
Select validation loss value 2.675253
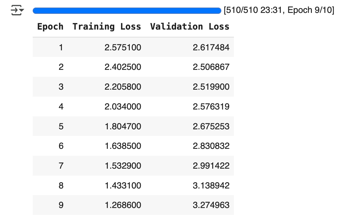point(211,126)
